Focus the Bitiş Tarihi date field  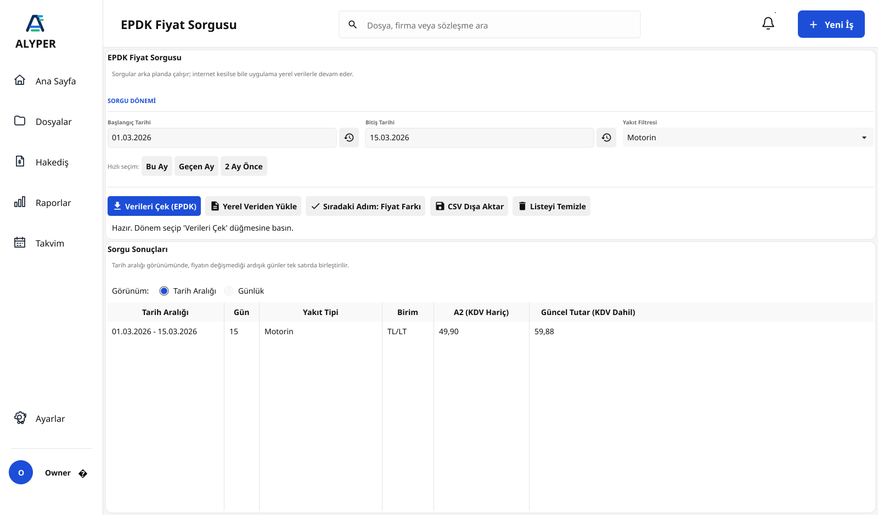[x=480, y=138]
